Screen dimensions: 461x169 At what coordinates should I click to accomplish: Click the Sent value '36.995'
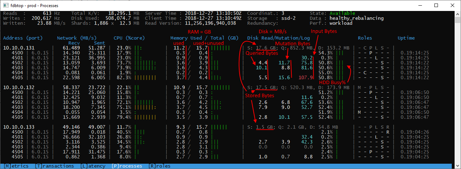click(97, 57)
